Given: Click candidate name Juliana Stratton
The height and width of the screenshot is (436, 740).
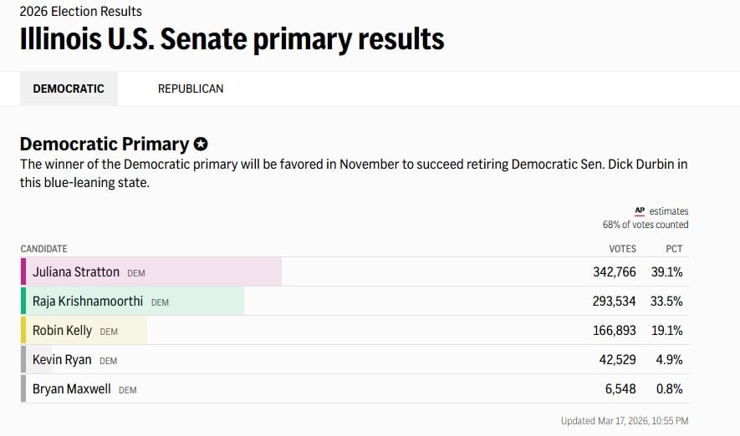Looking at the screenshot, I should pos(76,272).
